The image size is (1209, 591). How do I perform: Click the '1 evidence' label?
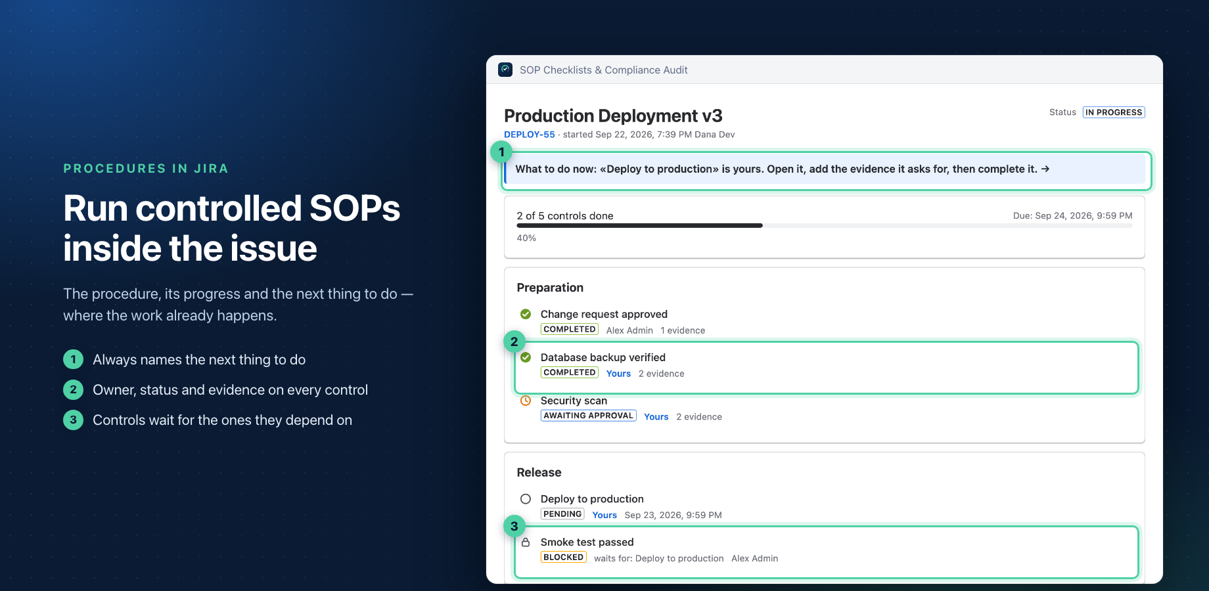tap(683, 330)
